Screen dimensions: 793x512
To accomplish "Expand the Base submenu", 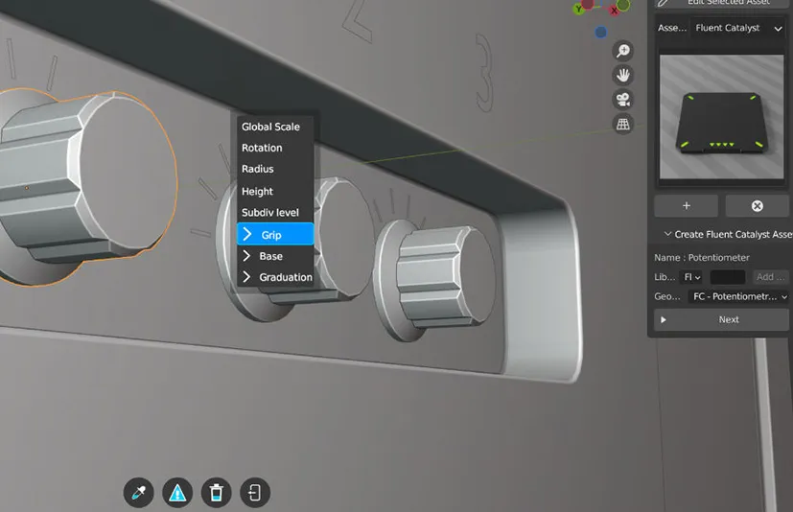I will (274, 256).
